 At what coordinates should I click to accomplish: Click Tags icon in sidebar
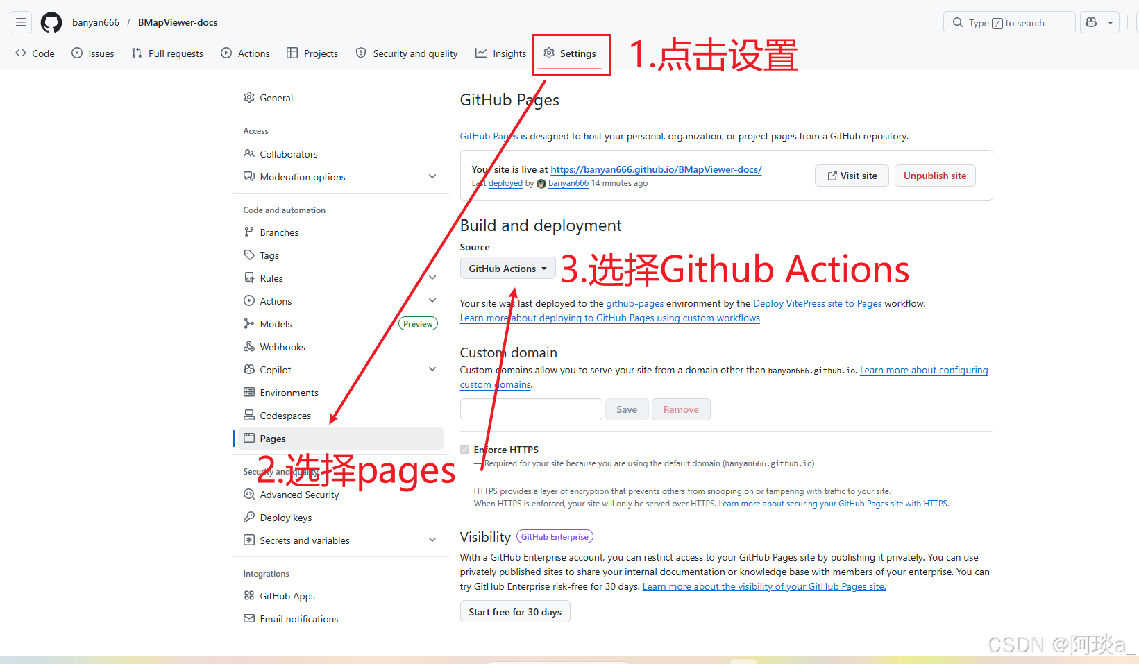(x=249, y=255)
